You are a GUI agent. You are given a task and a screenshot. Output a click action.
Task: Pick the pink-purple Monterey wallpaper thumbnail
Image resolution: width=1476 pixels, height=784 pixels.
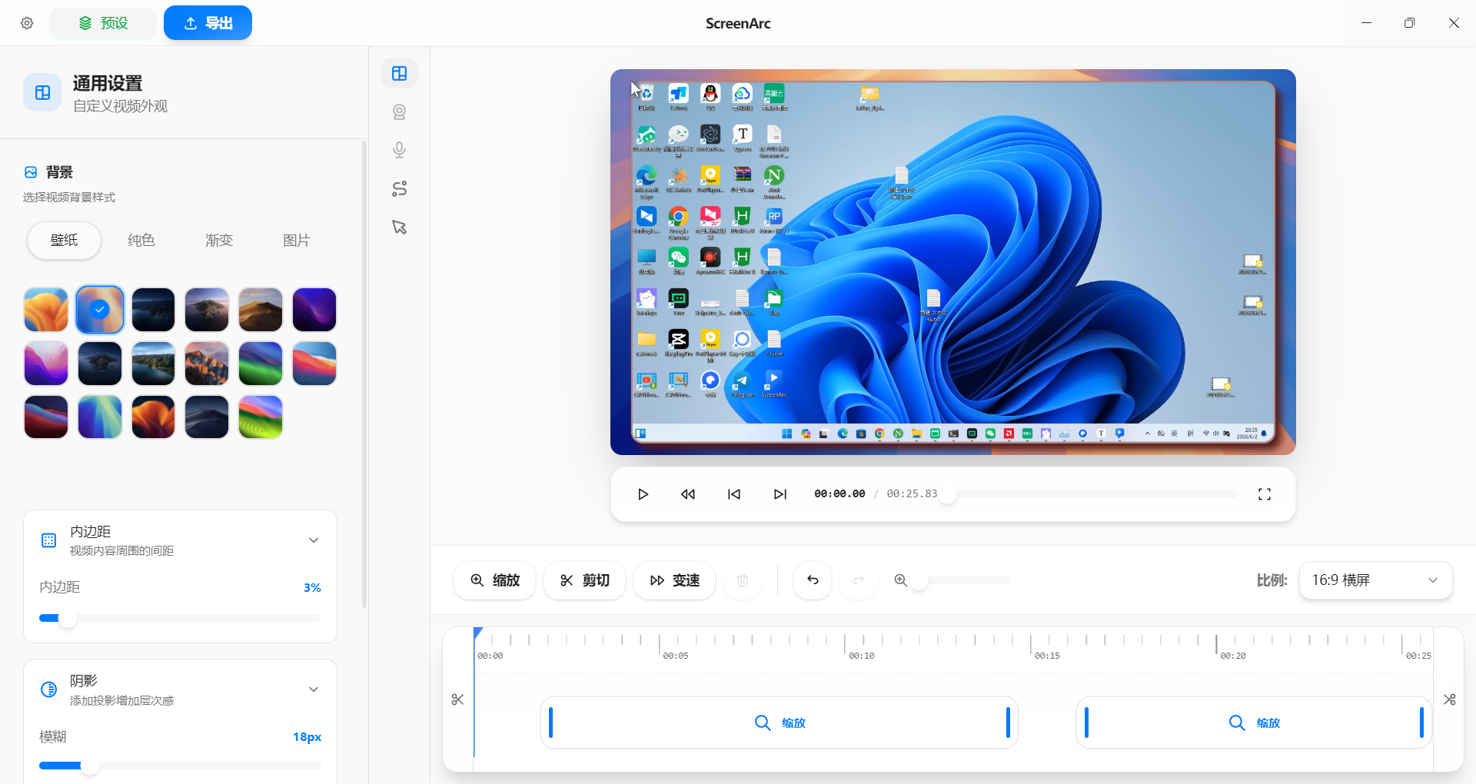coord(46,364)
